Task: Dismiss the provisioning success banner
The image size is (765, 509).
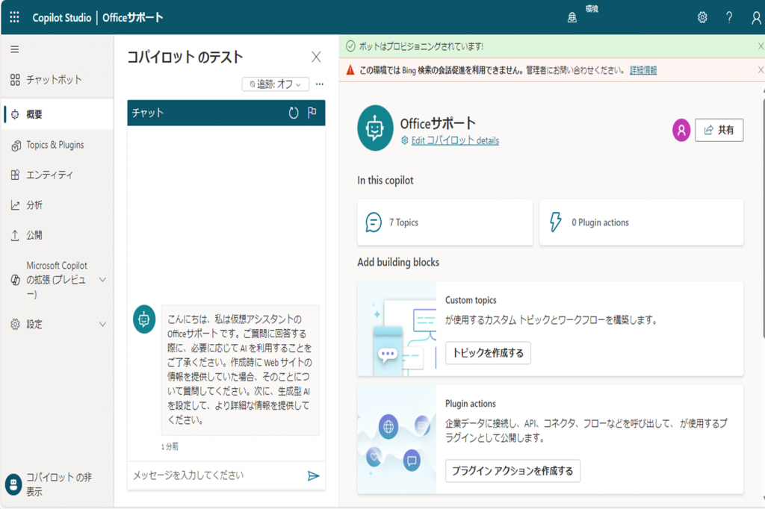Action: 760,46
